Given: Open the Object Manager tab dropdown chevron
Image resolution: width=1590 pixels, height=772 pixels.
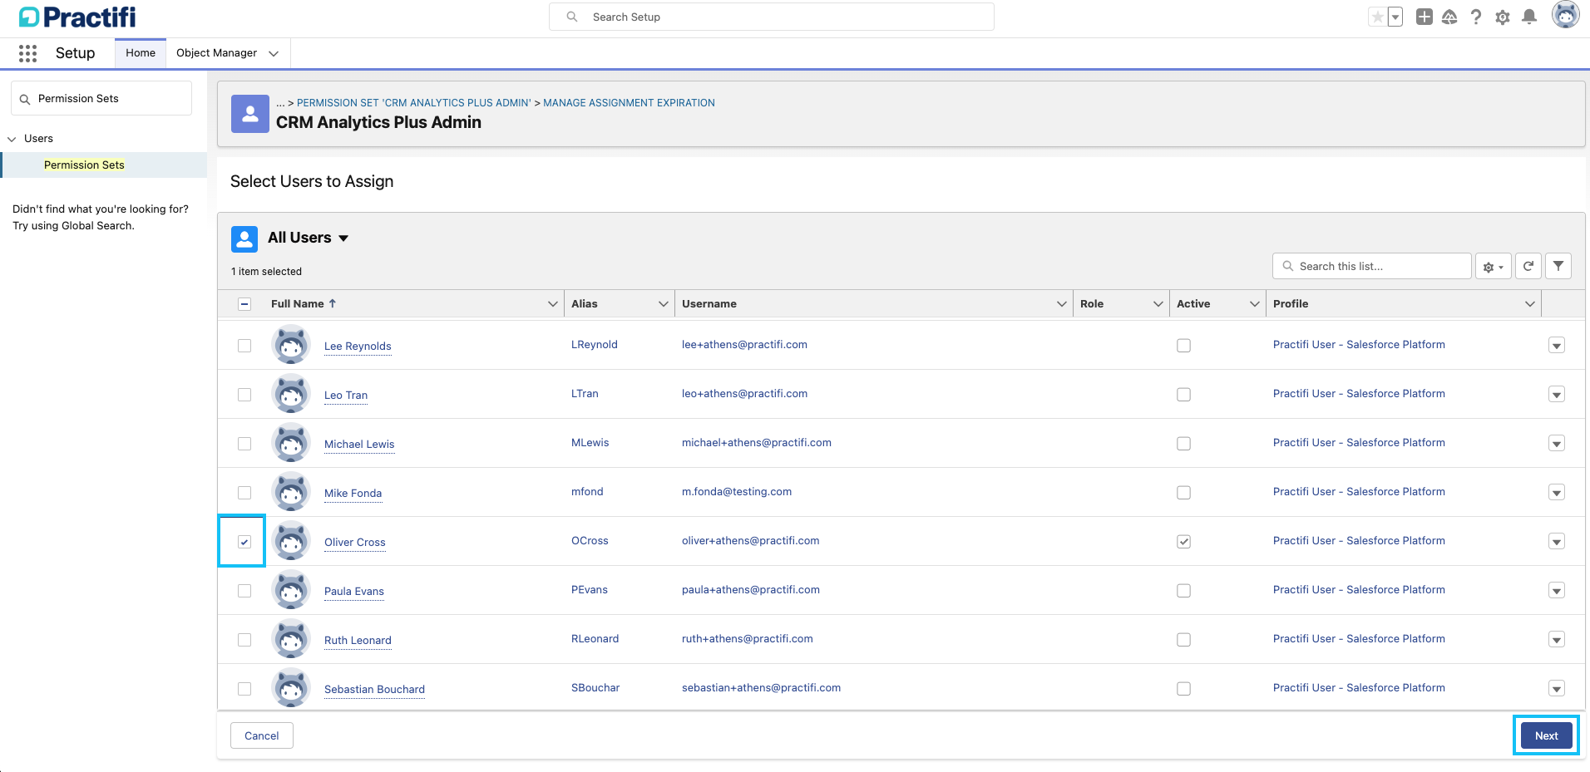Looking at the screenshot, I should coord(274,53).
